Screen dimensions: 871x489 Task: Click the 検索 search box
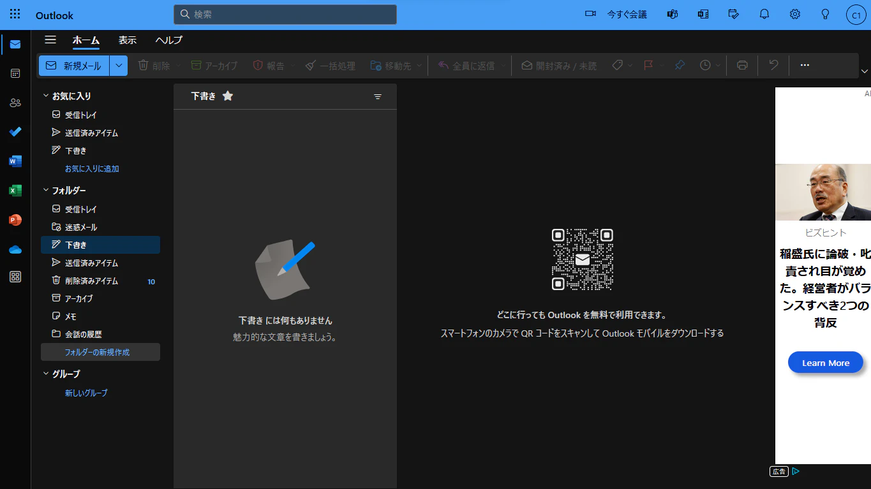point(285,15)
